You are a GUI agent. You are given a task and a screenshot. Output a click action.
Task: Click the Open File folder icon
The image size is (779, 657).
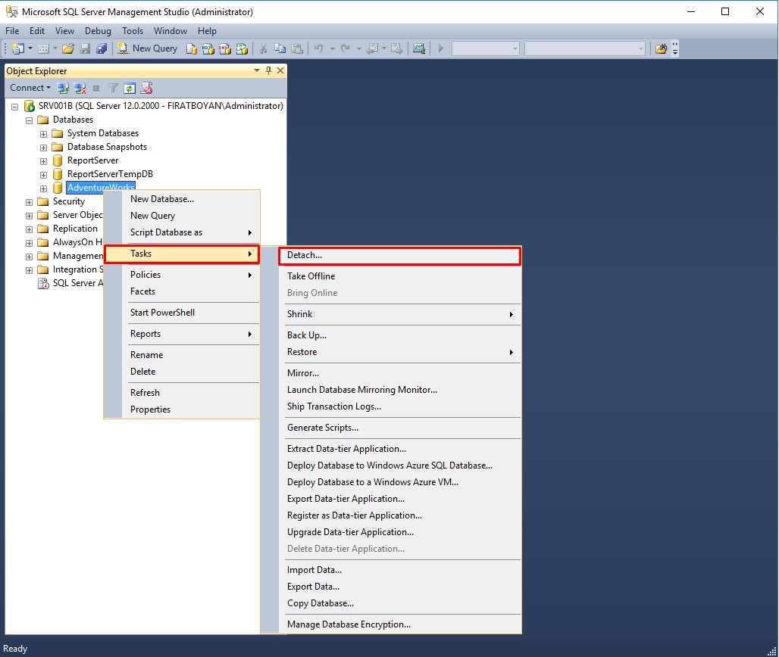coord(68,48)
